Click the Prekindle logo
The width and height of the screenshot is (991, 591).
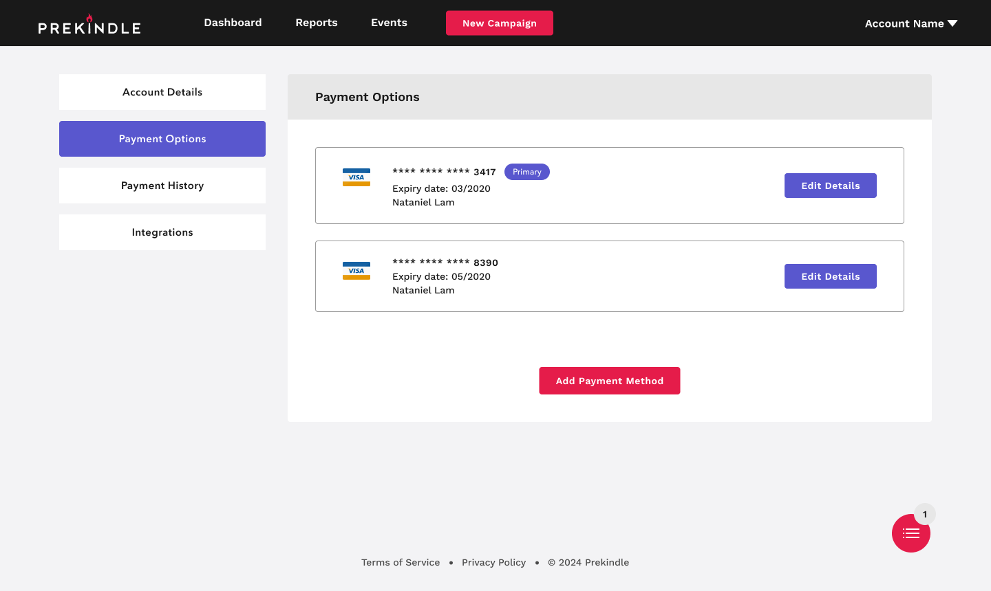[x=89, y=25]
